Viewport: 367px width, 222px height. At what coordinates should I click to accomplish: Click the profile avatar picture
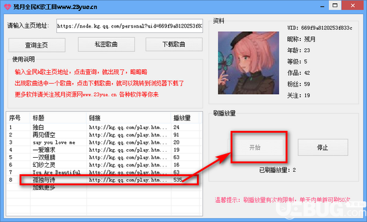(x=248, y=63)
